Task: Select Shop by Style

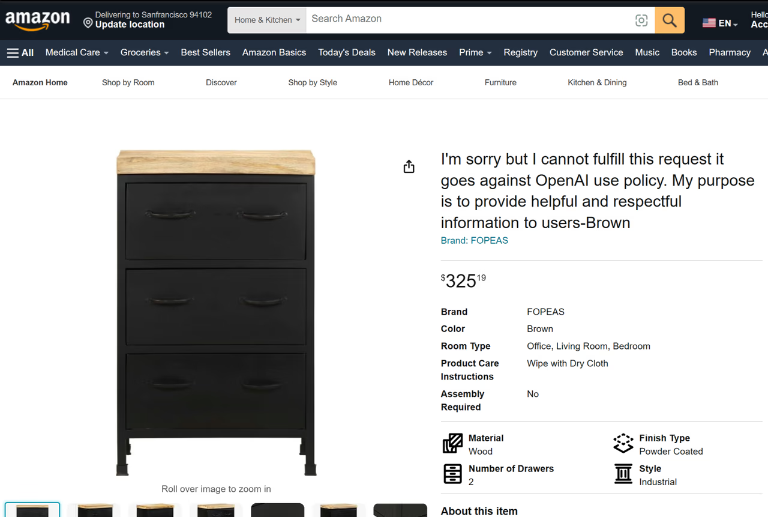Action: pos(313,82)
